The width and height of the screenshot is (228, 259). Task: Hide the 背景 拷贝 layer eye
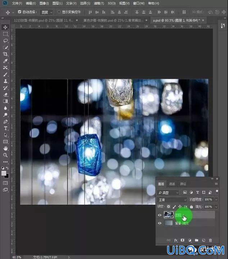coord(160,223)
